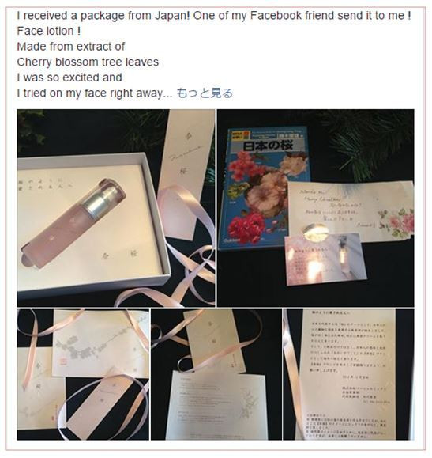Viewport: 432px width, 458px height.
Task: Open the photo of lotion bottle in box
Action: coord(116,208)
